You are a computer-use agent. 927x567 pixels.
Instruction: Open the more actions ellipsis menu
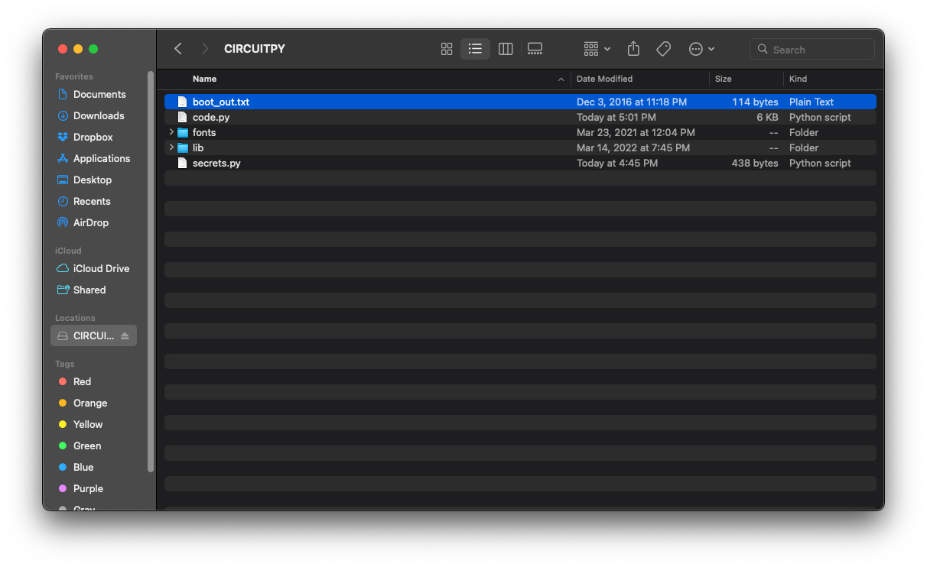pos(701,49)
